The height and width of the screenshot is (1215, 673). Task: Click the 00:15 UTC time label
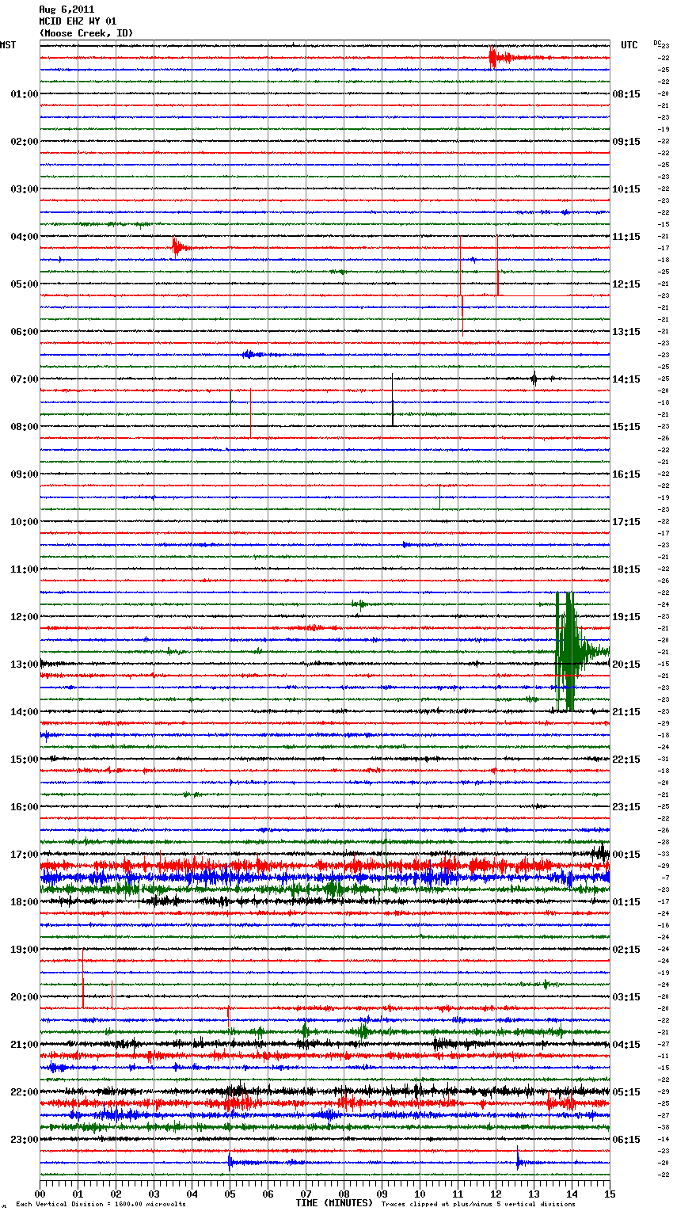pyautogui.click(x=626, y=855)
